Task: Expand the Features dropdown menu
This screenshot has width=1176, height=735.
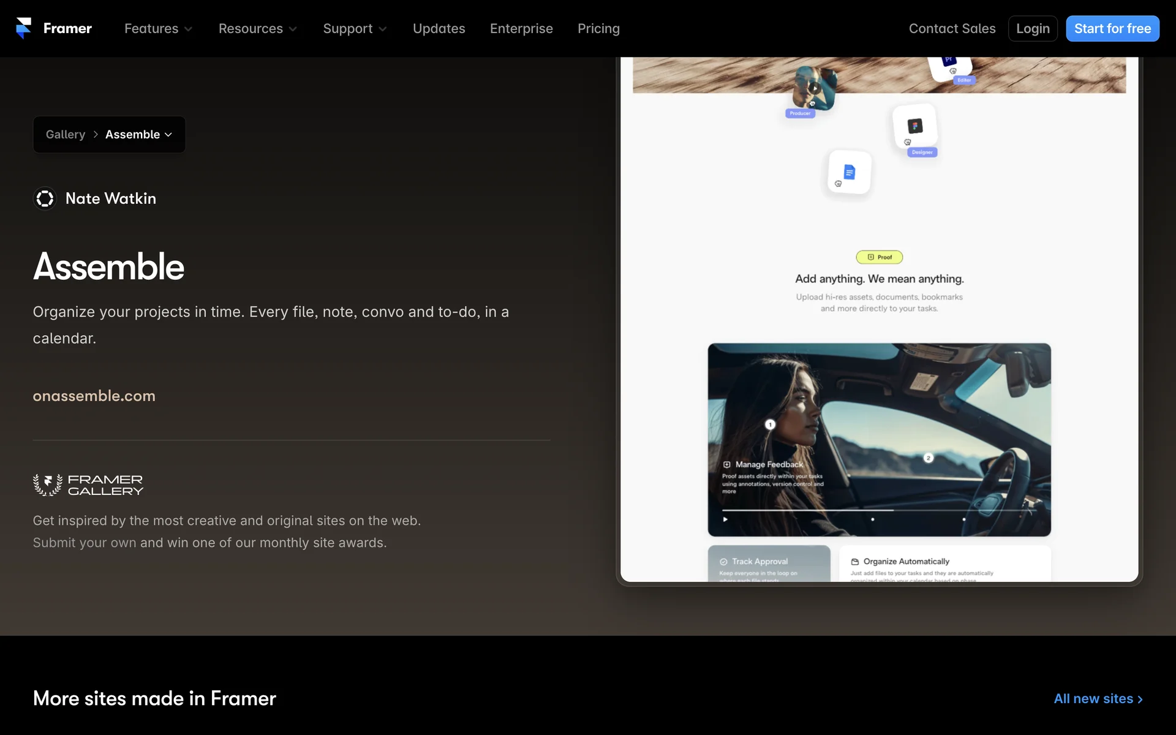Action: click(158, 29)
